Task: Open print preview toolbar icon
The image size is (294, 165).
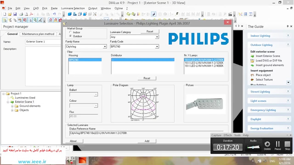Action: pos(26,14)
